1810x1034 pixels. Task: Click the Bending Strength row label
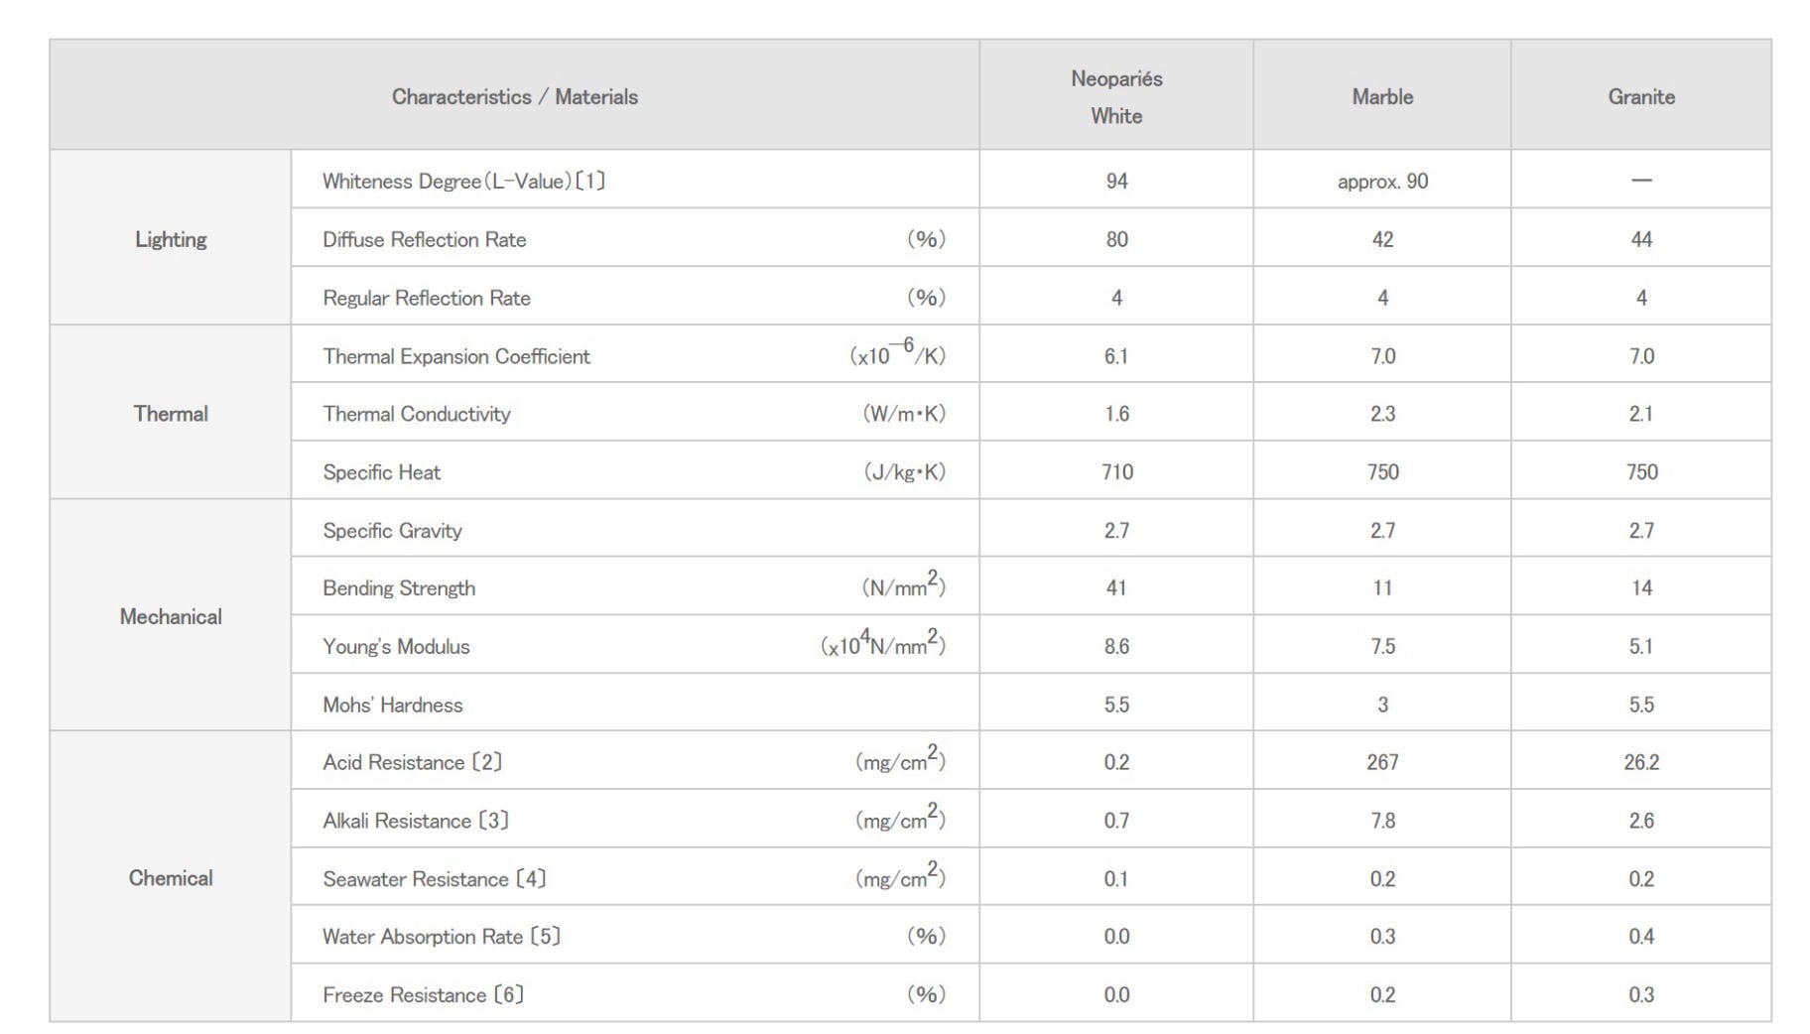pos(399,588)
